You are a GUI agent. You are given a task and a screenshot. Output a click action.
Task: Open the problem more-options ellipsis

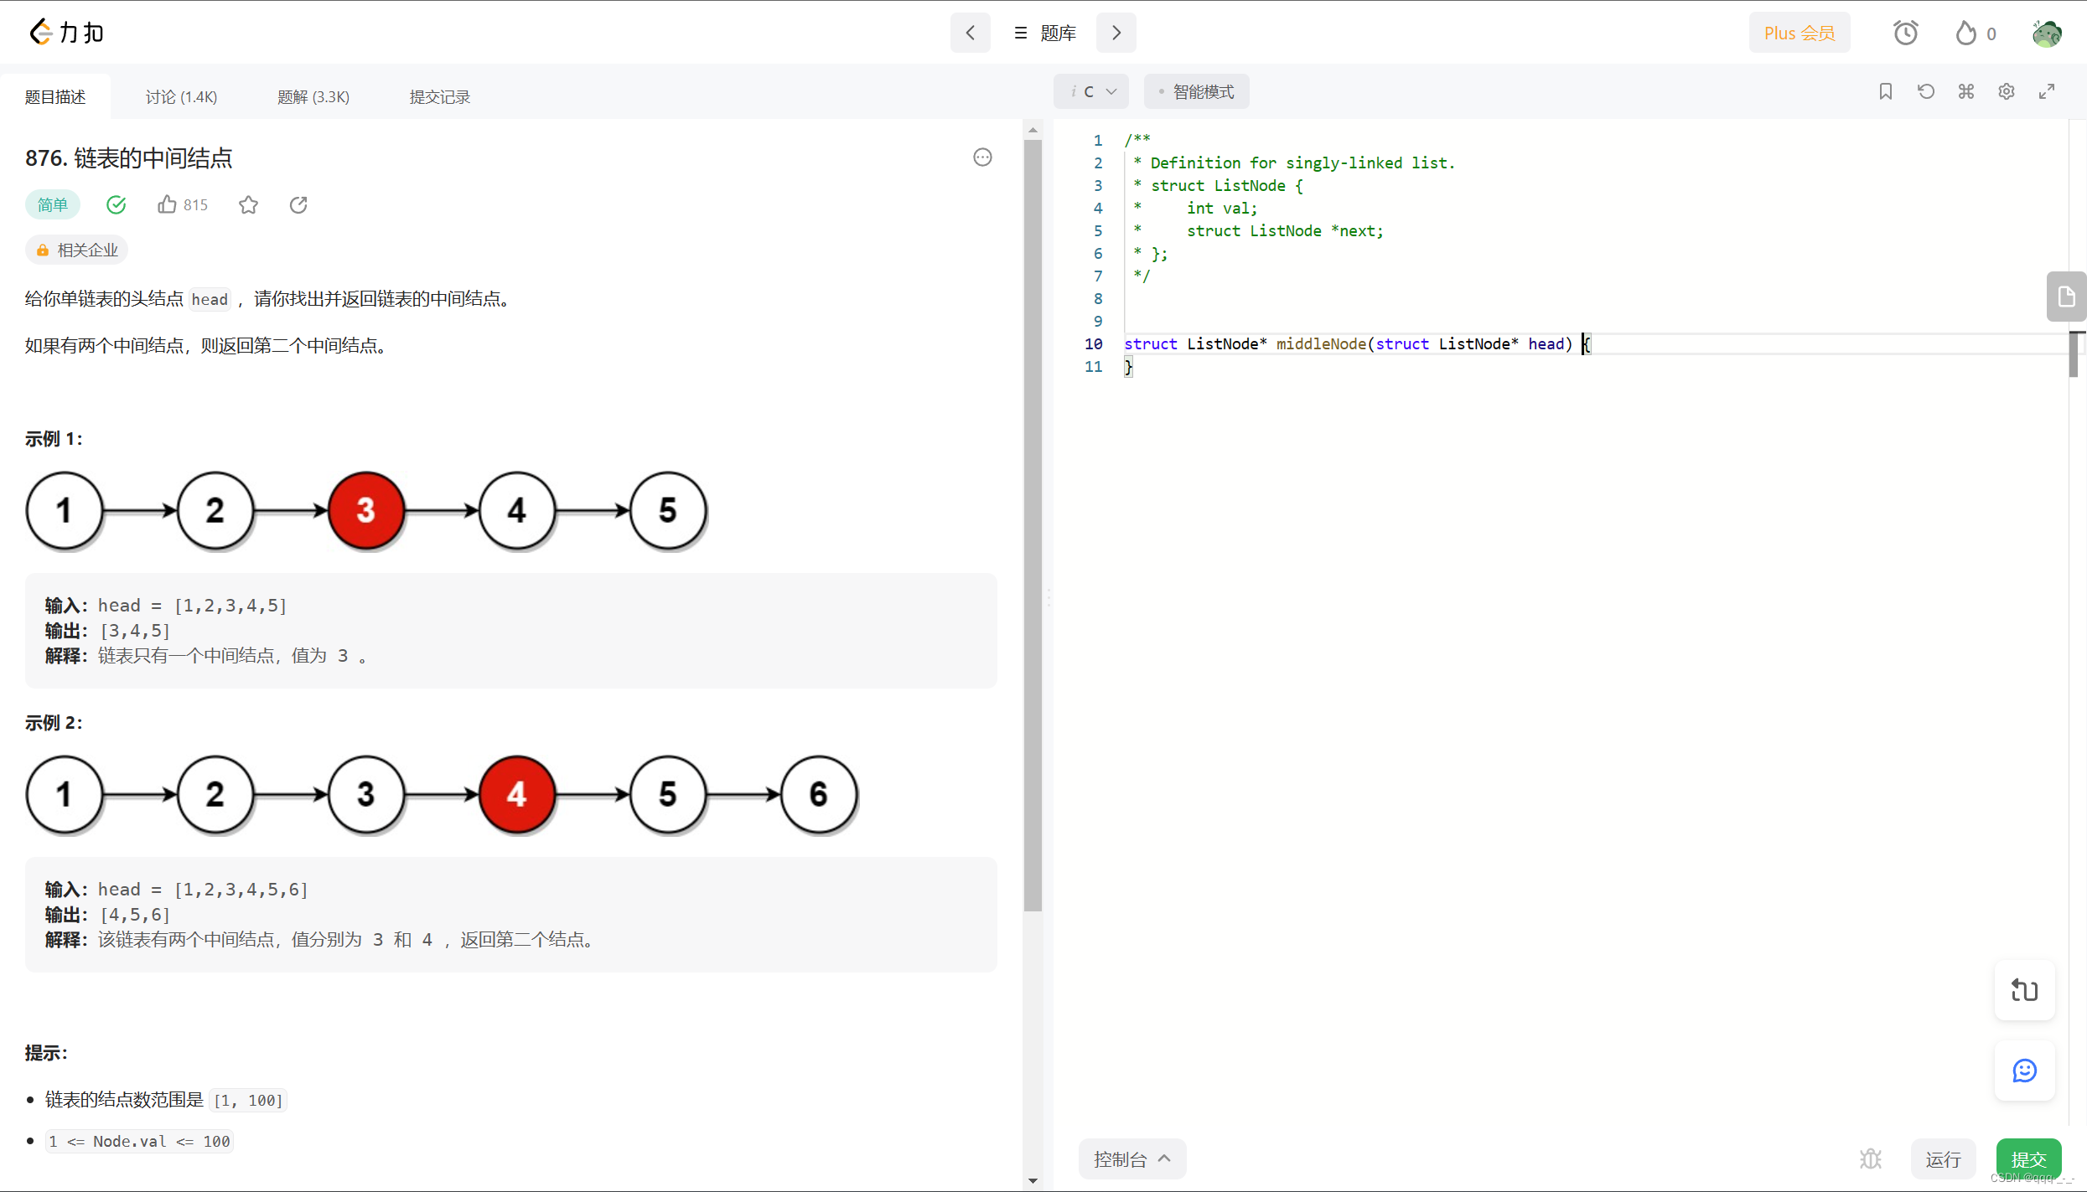982,157
